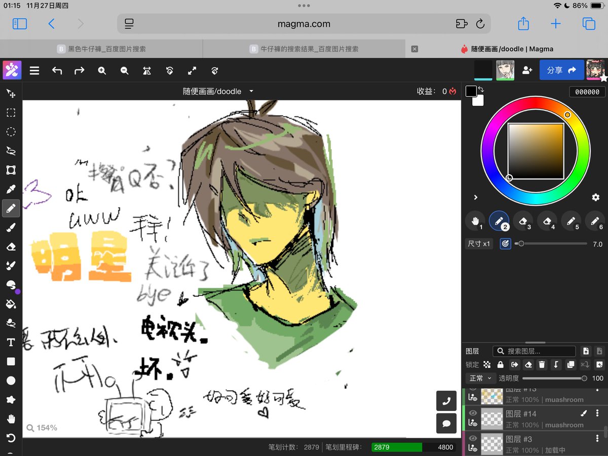The image size is (608, 456).
Task: Select the move tool
Action: click(x=11, y=94)
